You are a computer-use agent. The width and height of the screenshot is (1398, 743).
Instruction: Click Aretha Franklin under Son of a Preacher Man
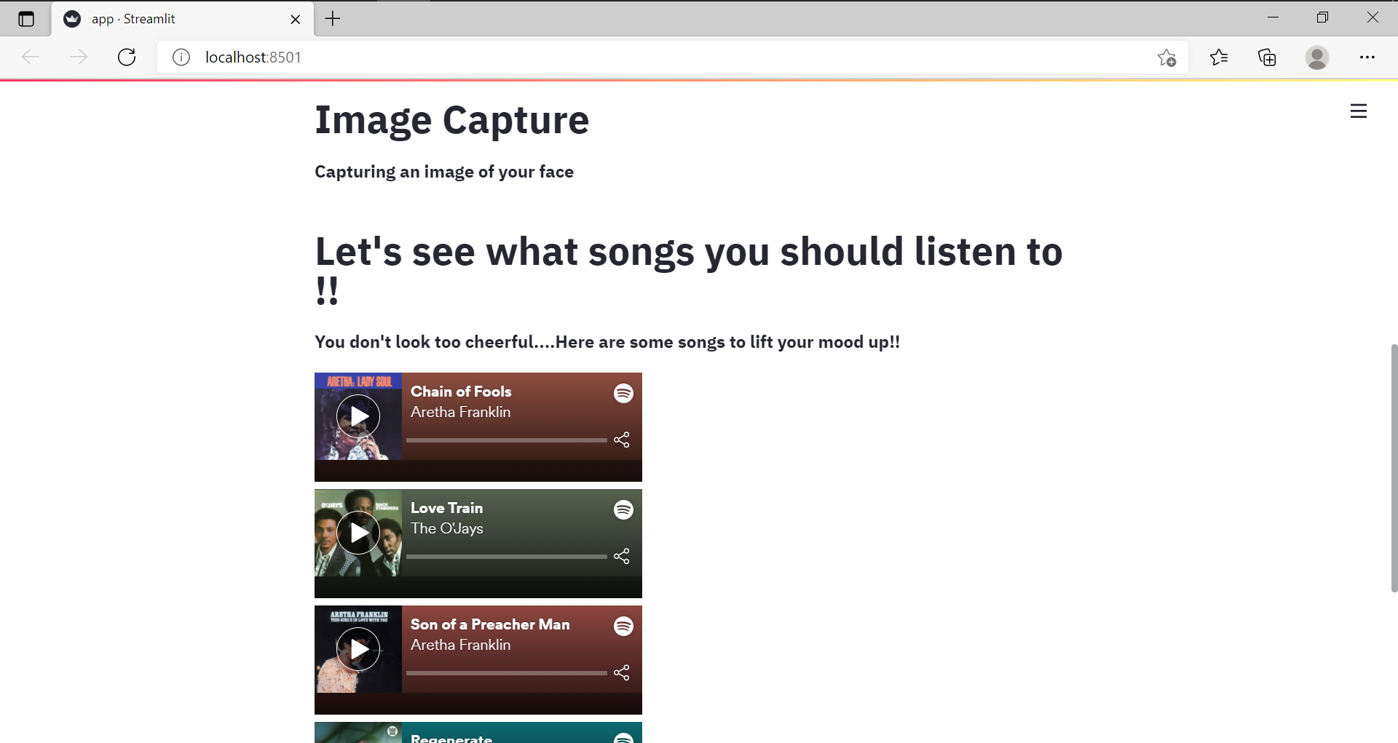(x=460, y=645)
